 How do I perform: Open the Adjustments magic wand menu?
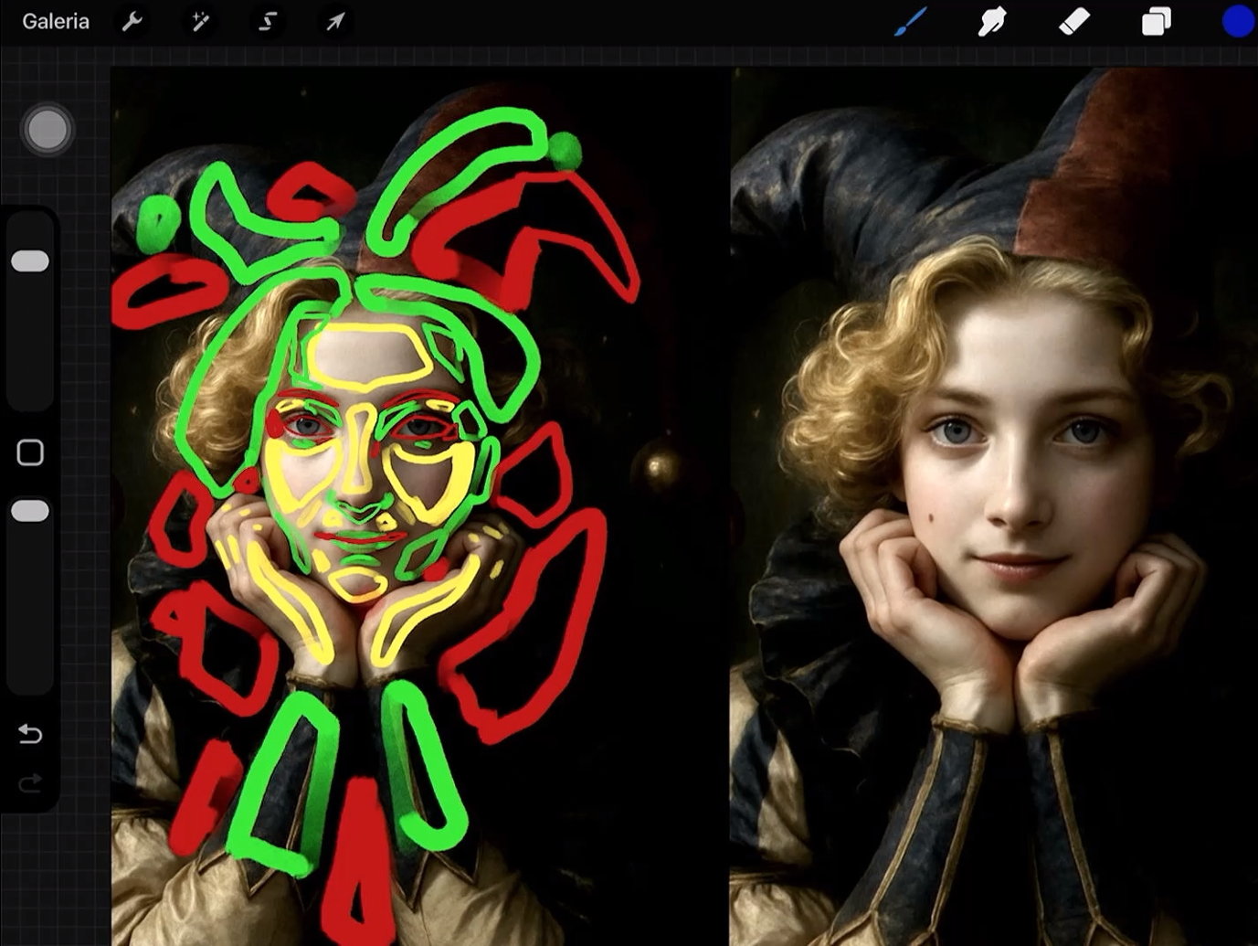click(200, 21)
